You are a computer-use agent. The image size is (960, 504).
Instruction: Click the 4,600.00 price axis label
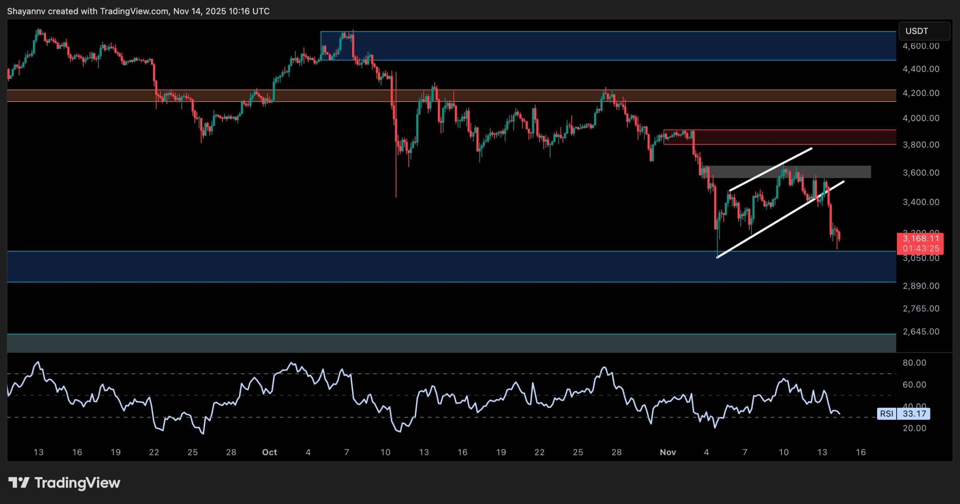pos(921,46)
